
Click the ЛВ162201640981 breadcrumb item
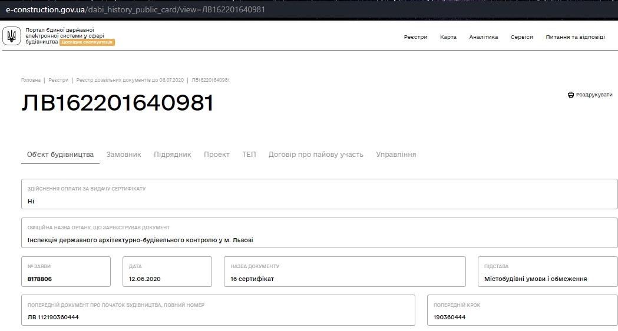pos(210,80)
